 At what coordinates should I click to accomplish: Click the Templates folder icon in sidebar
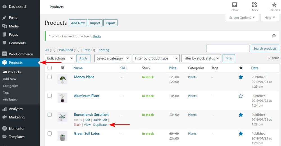4,137
